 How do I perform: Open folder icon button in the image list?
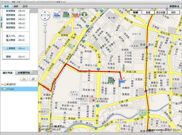coord(24,79)
